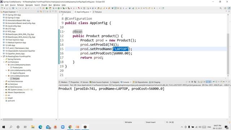Click the Writable status bar entry
The image size is (231, 130).
coord(128,122)
